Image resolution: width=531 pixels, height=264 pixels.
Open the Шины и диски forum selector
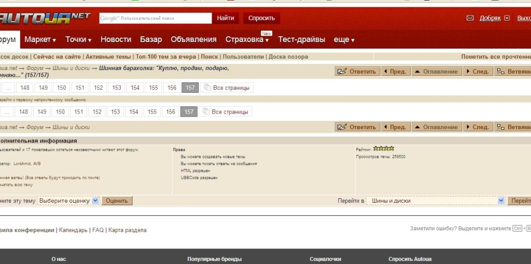click(x=436, y=201)
